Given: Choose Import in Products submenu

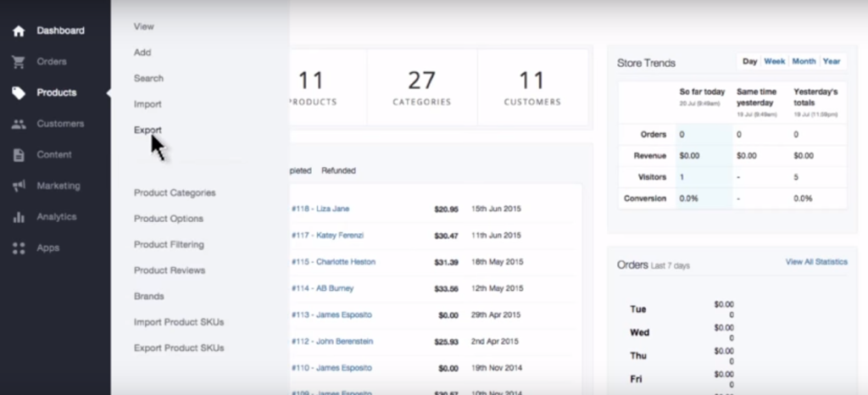Looking at the screenshot, I should tap(147, 104).
